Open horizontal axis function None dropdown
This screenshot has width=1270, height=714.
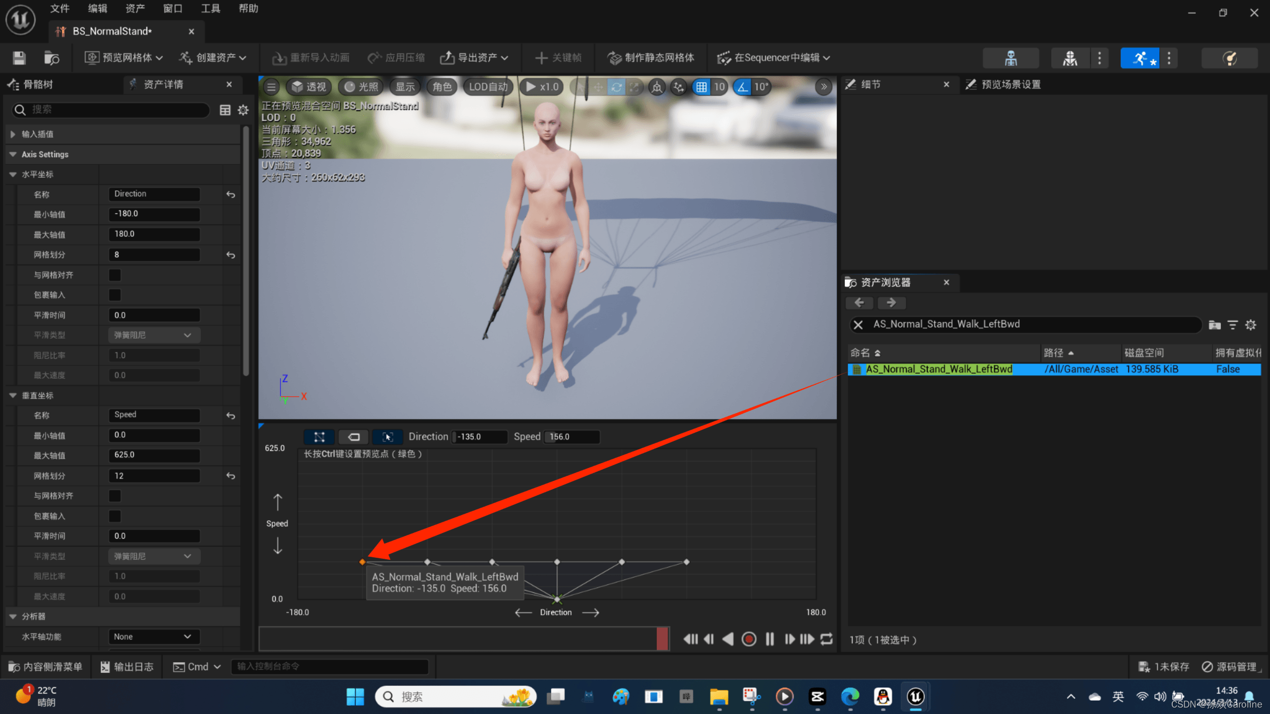[154, 637]
